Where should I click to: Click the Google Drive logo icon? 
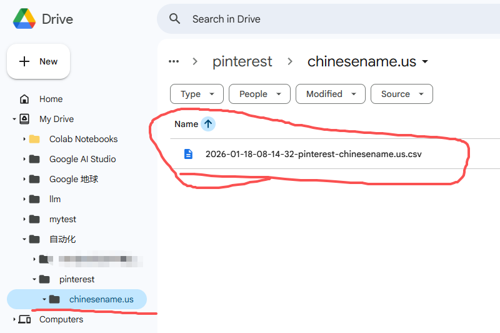point(24,19)
